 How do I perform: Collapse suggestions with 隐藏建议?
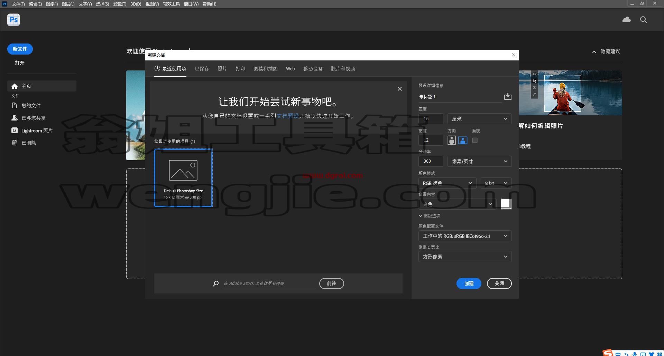pos(606,51)
